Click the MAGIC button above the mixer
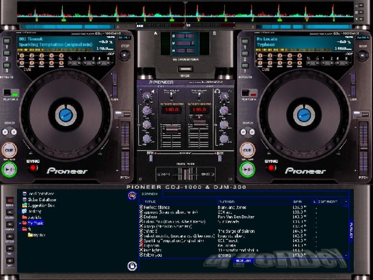 [x=185, y=69]
